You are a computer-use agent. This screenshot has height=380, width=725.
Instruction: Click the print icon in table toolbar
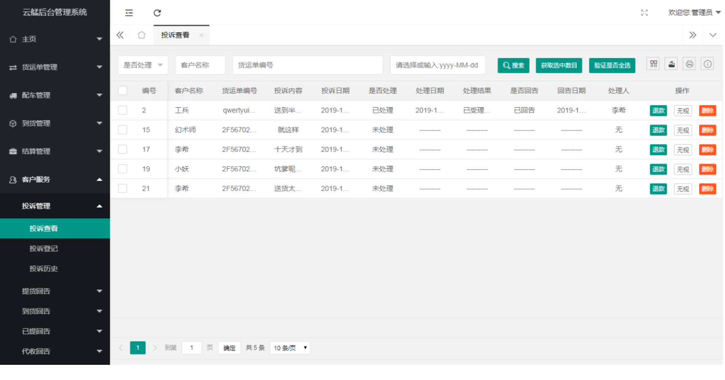(689, 64)
